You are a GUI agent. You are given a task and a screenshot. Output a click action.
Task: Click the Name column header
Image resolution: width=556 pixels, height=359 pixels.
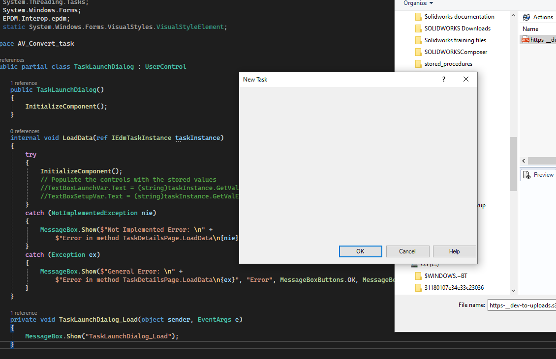pos(530,29)
